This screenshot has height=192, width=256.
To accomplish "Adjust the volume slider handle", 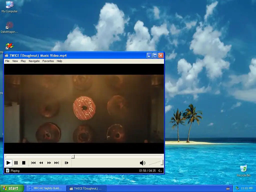I will point(162,162).
